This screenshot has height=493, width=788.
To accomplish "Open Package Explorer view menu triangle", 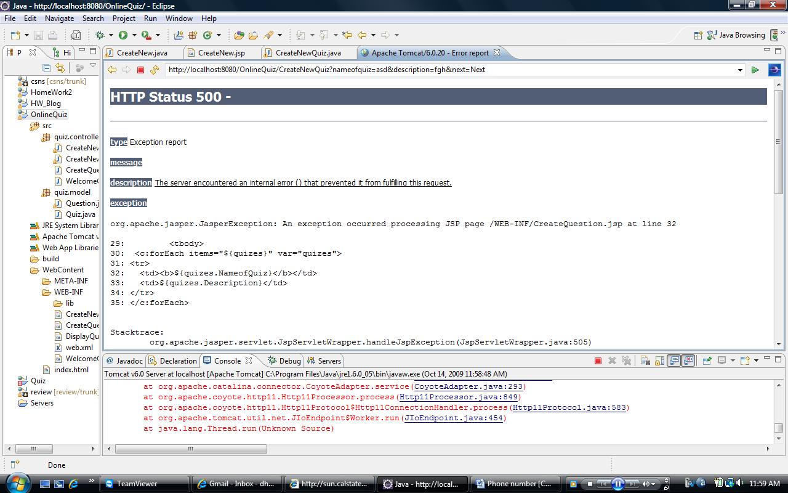I will click(93, 66).
